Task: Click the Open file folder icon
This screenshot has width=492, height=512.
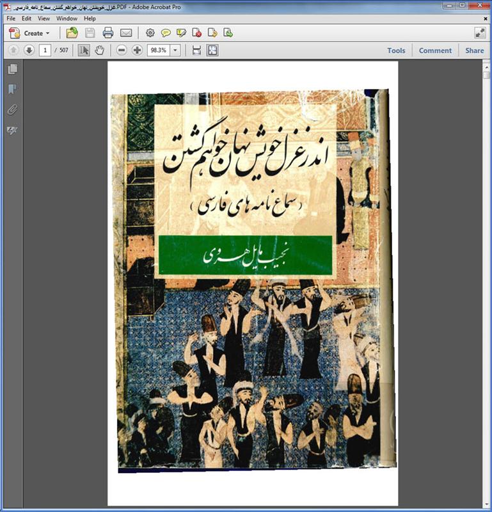Action: [72, 33]
